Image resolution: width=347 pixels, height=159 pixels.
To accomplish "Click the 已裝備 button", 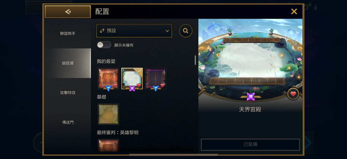I will (250, 145).
